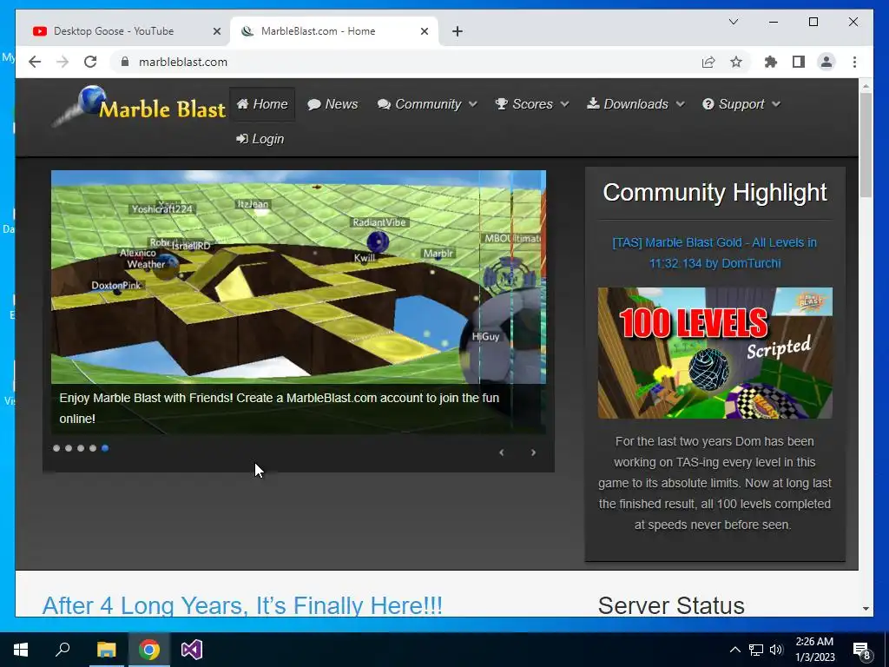This screenshot has width=889, height=667.
Task: Open TAS Marble Blast Gold highlight link
Action: pyautogui.click(x=714, y=253)
